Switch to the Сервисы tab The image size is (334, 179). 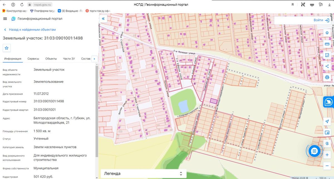pyautogui.click(x=33, y=59)
